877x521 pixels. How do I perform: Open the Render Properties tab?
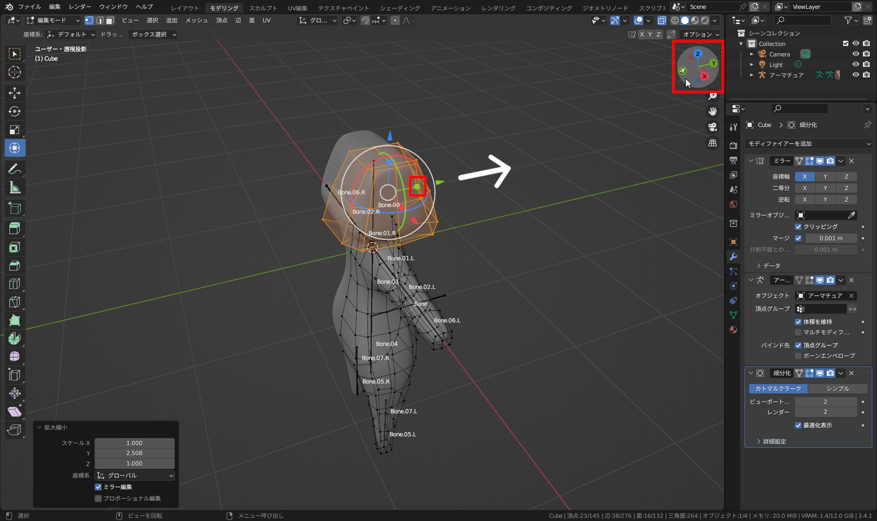point(733,145)
